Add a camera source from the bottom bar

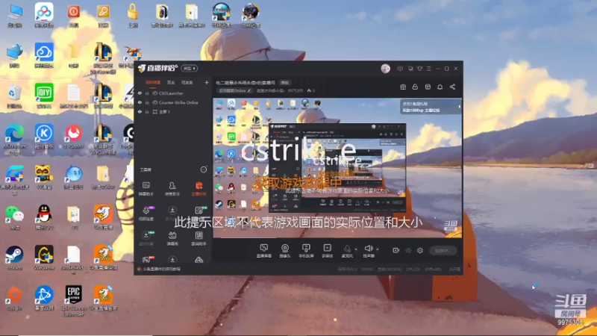284,251
